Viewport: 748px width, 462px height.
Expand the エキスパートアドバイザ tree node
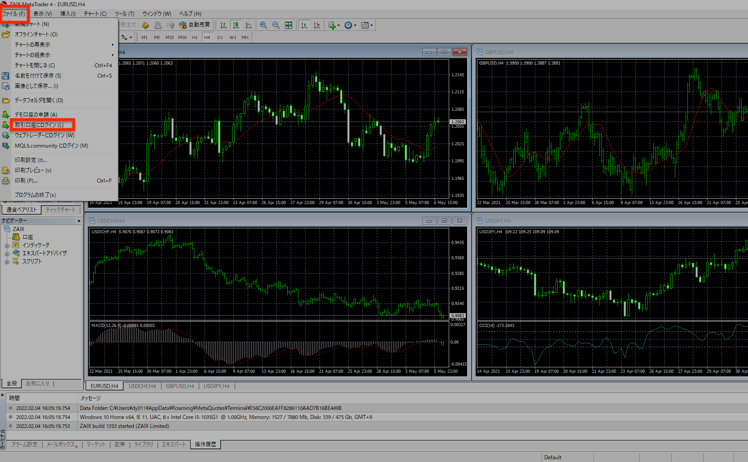7,253
